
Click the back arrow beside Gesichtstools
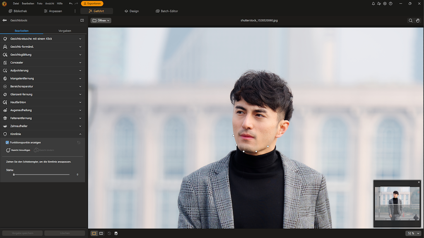pos(5,20)
